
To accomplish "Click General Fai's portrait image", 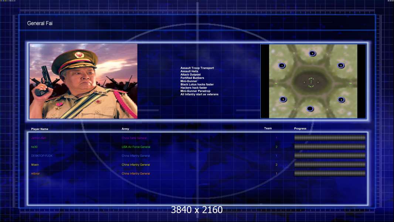I will (84, 81).
